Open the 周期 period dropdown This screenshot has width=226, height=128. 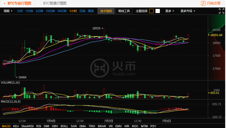pyautogui.click(x=8, y=11)
